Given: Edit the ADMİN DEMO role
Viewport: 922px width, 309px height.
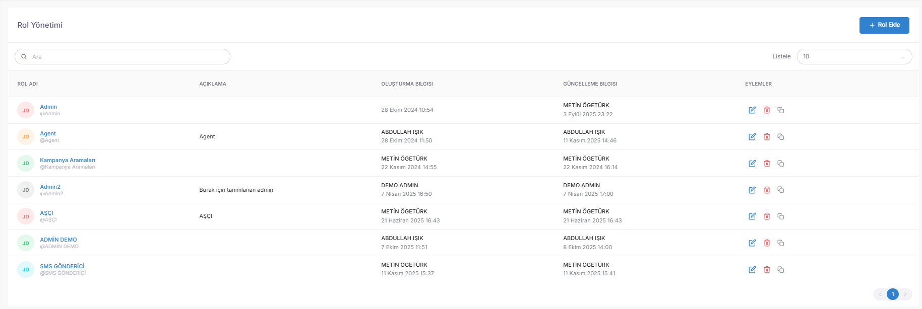Looking at the screenshot, I should click(752, 243).
